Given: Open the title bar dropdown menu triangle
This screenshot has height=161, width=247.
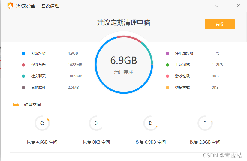Looking at the screenshot, I should [x=217, y=6].
